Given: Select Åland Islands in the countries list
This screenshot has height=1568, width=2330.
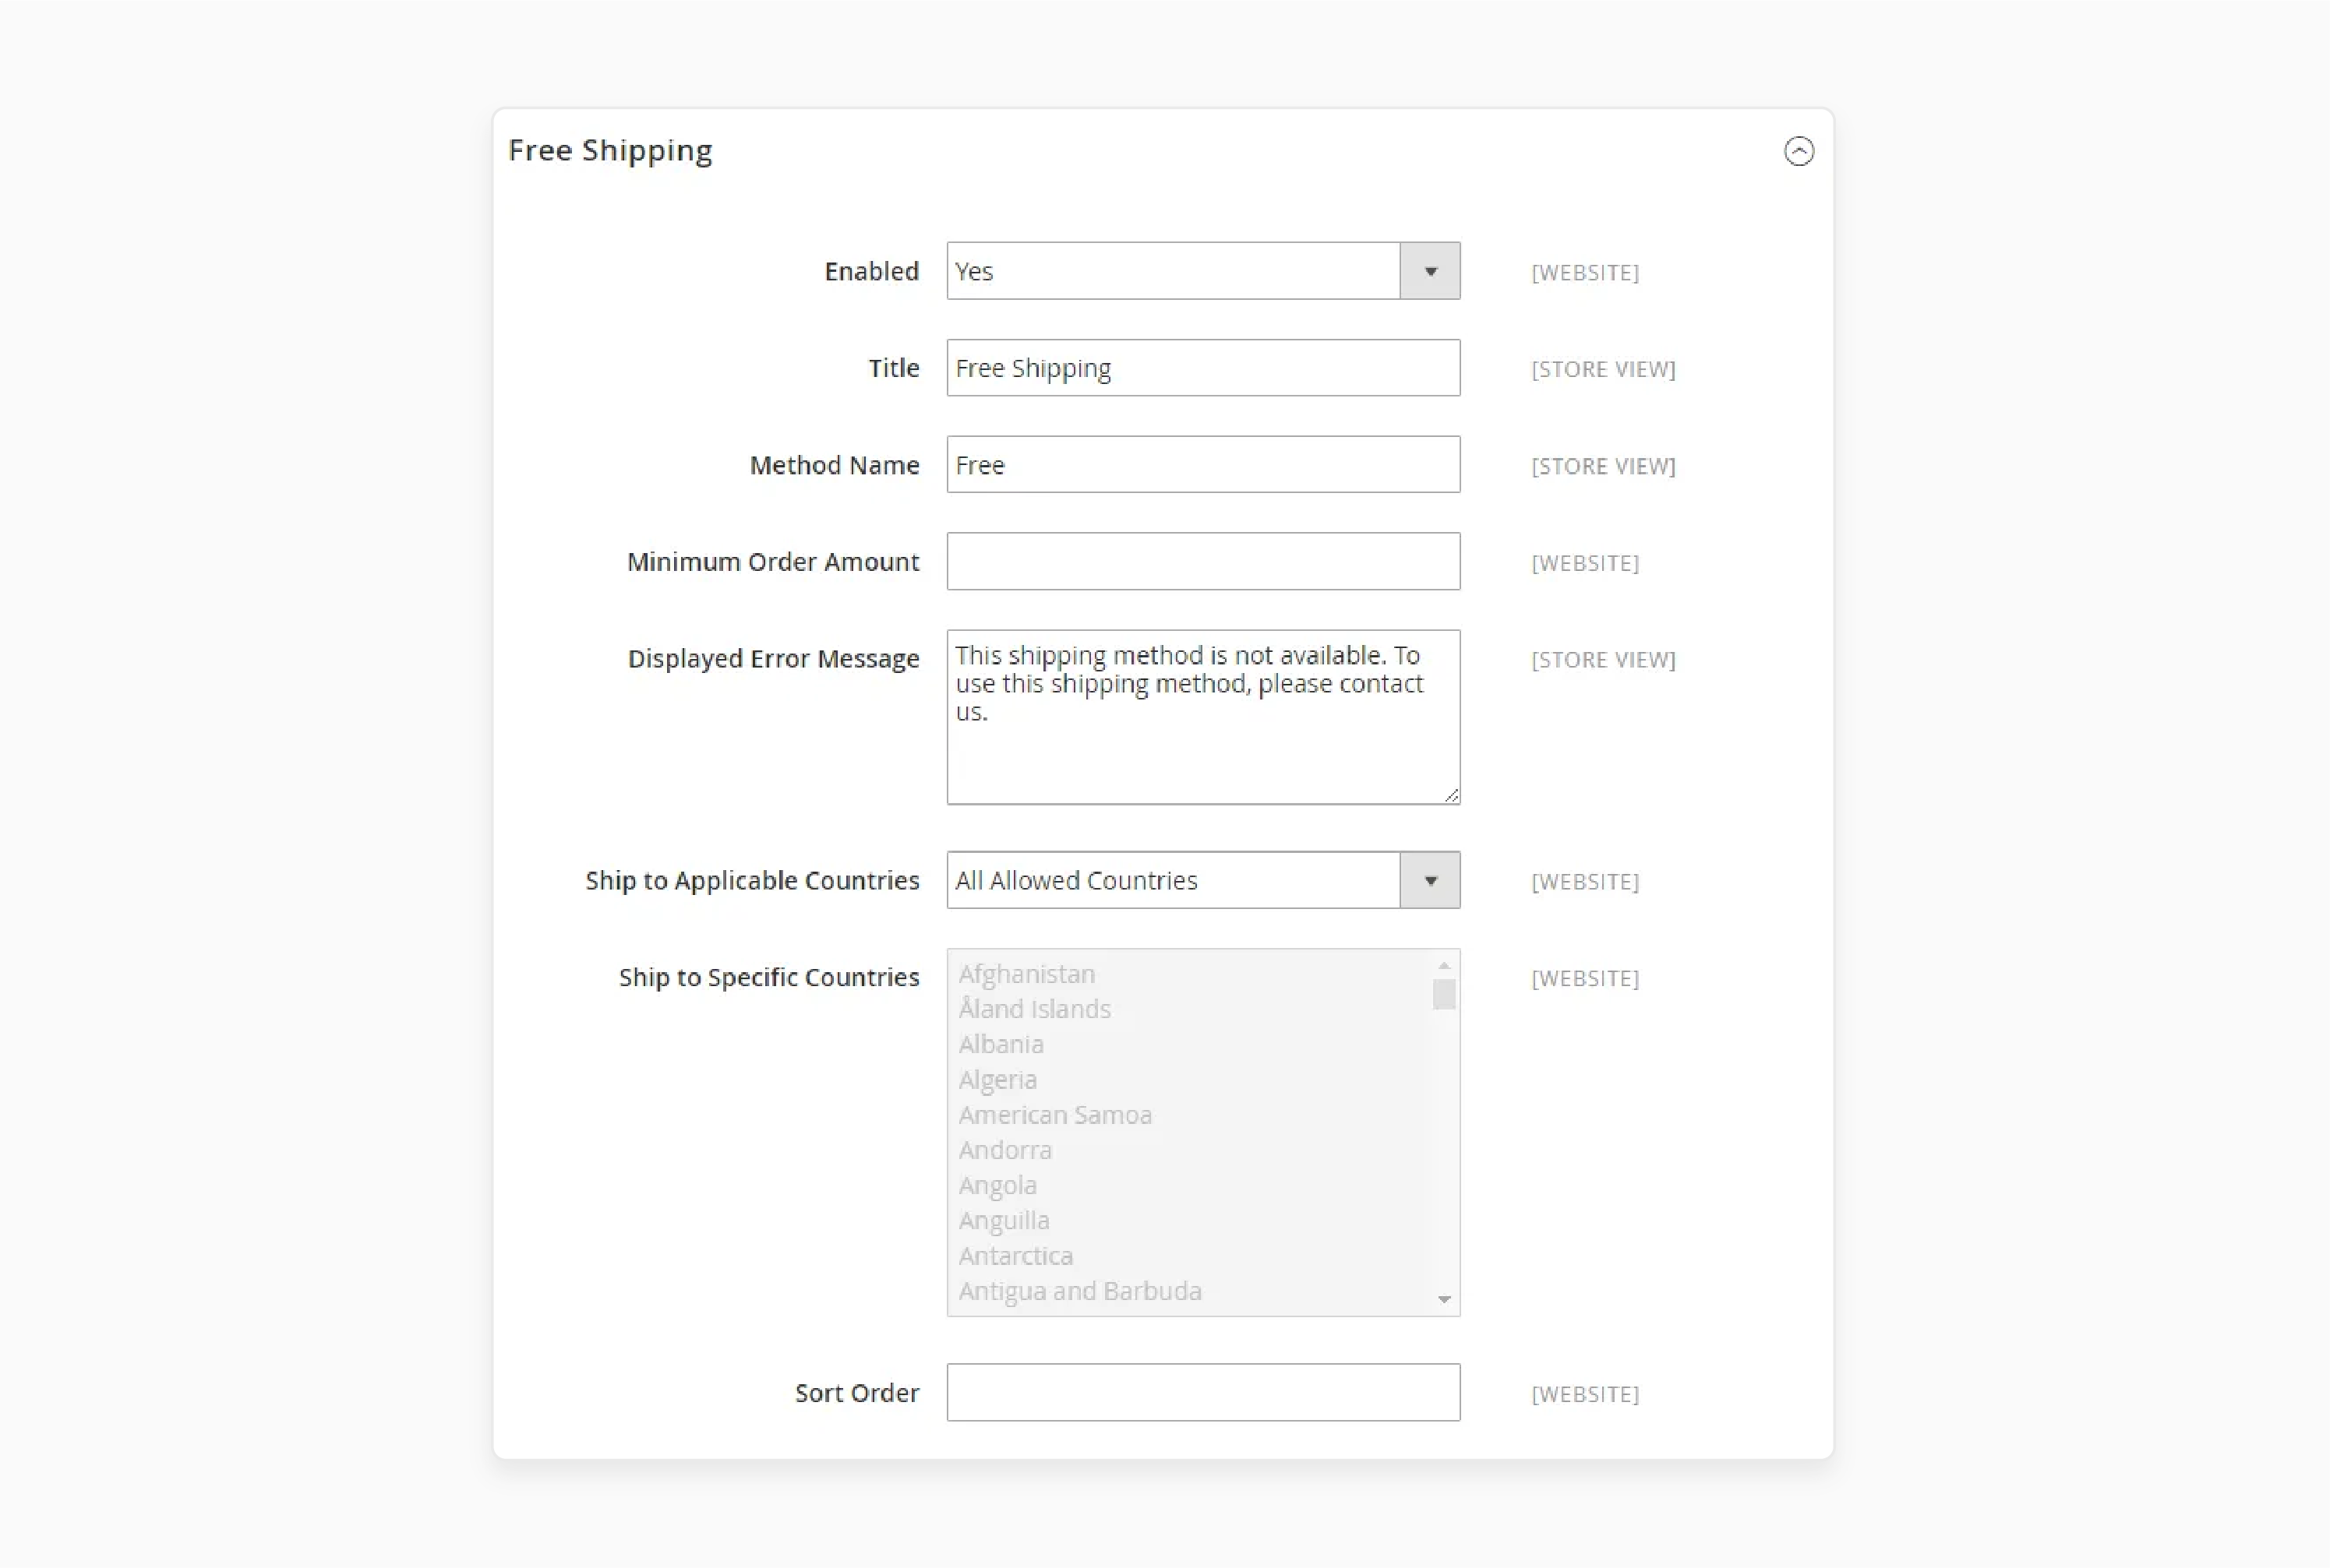Looking at the screenshot, I should (x=1034, y=1009).
